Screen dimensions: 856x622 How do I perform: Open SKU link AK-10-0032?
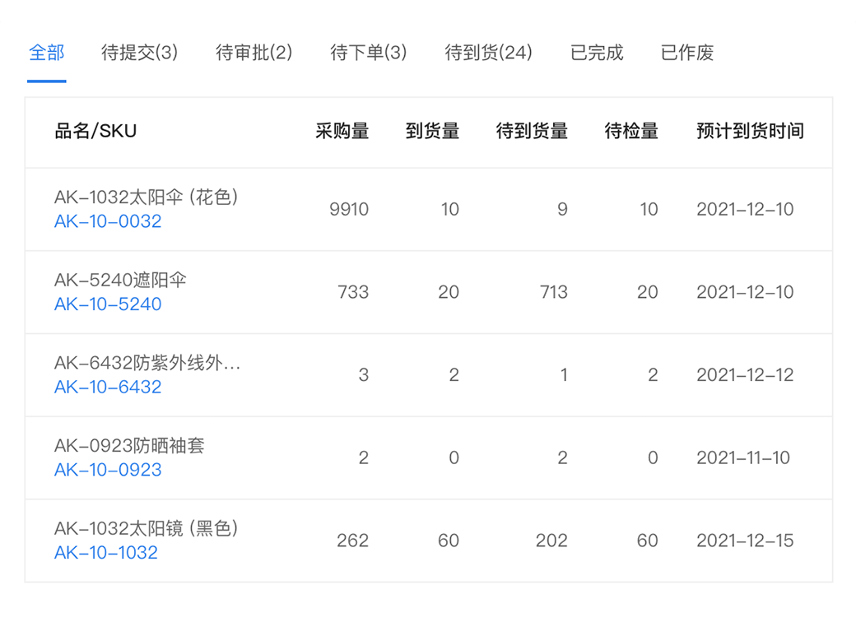click(x=108, y=220)
